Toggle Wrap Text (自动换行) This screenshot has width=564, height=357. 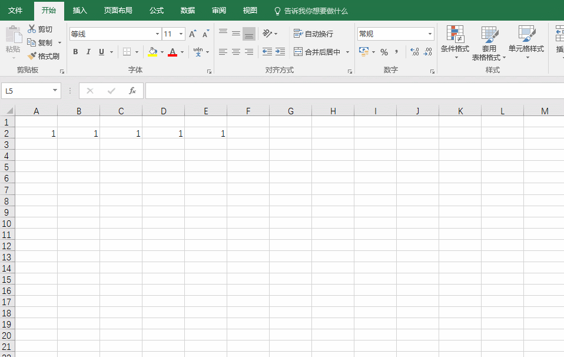pos(313,34)
